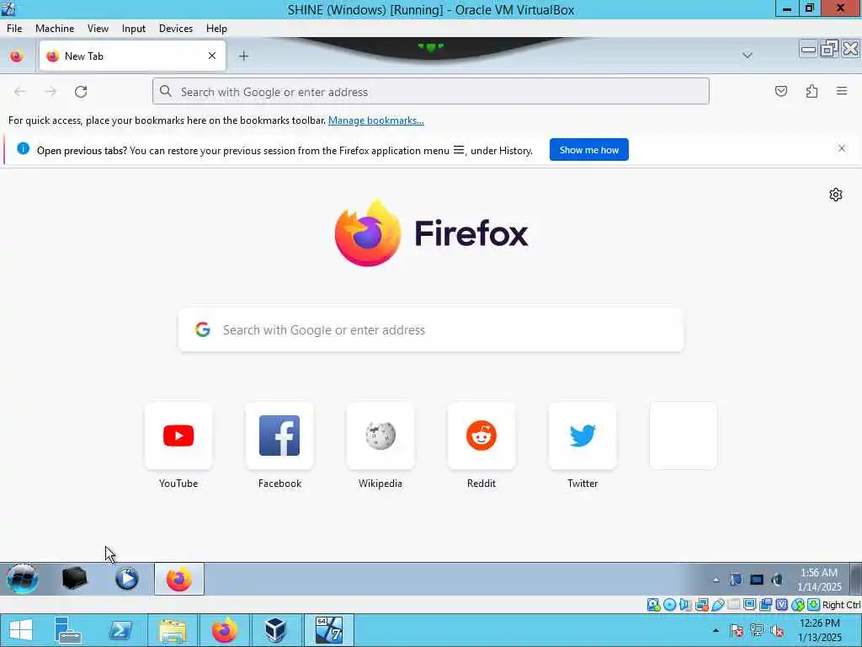Screen dimensions: 862x647
Task: Follow the Manage bookmarks link
Action: click(376, 120)
